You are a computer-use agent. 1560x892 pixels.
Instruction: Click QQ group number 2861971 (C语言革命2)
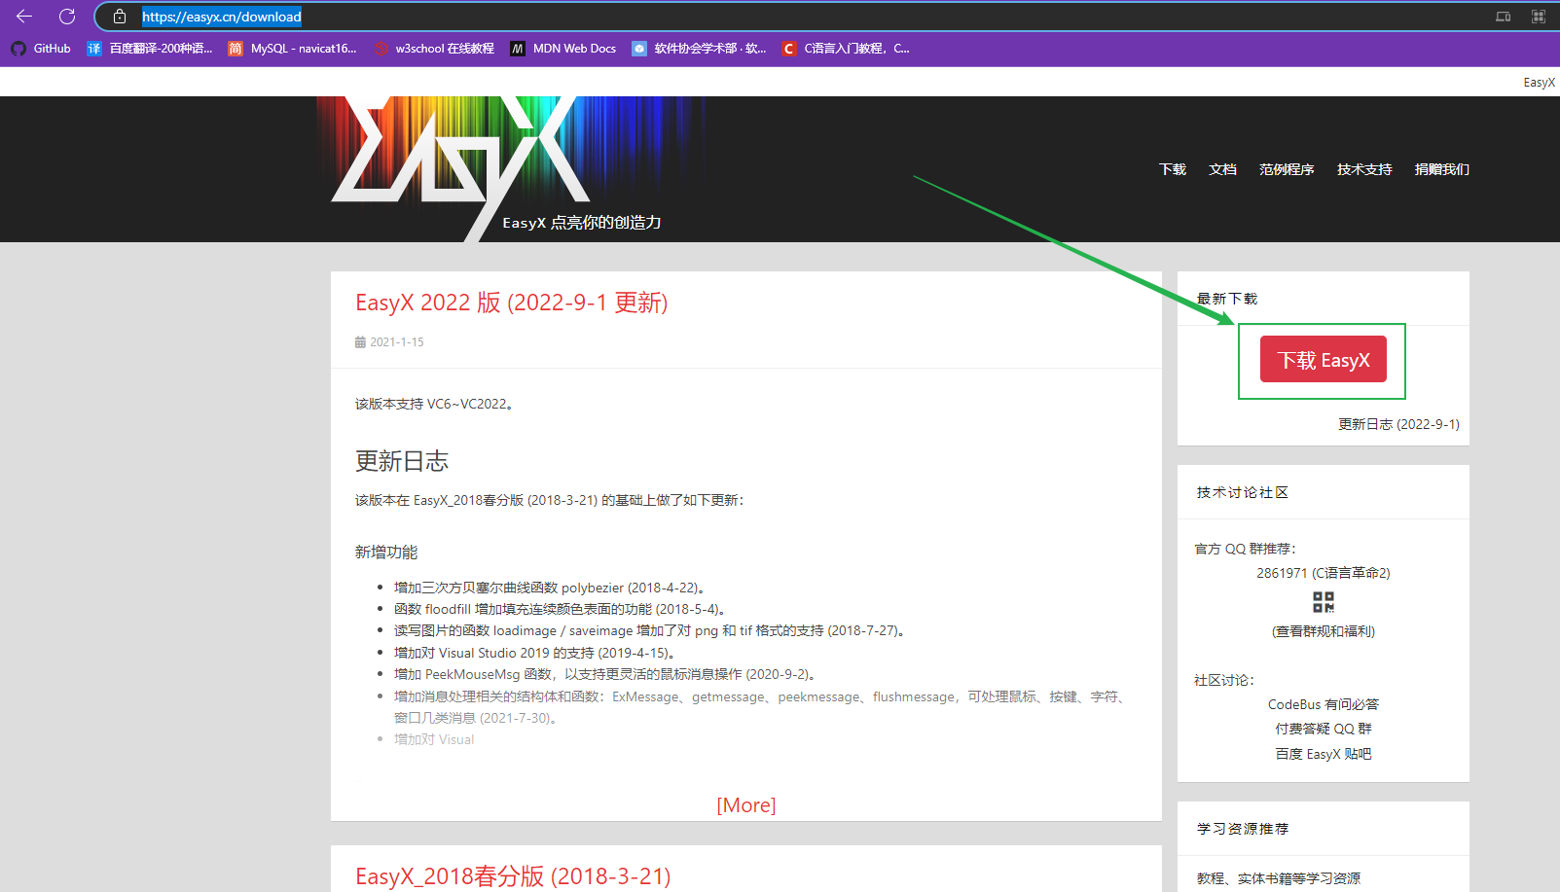(x=1324, y=573)
